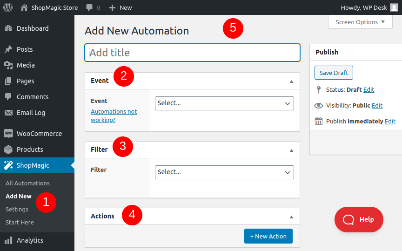The image size is (402, 251).
Task: Open the comments bubble icon in admin bar
Action: click(x=89, y=8)
